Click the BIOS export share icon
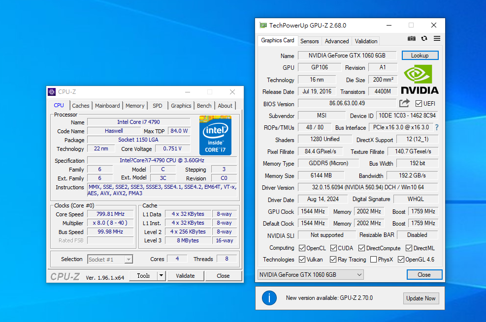 click(x=404, y=103)
